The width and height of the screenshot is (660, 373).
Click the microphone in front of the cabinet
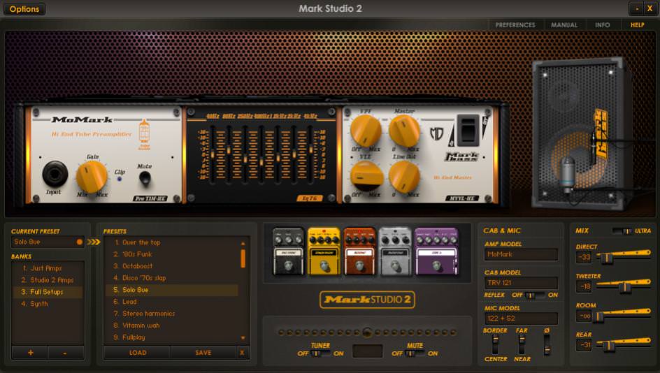pos(568,174)
